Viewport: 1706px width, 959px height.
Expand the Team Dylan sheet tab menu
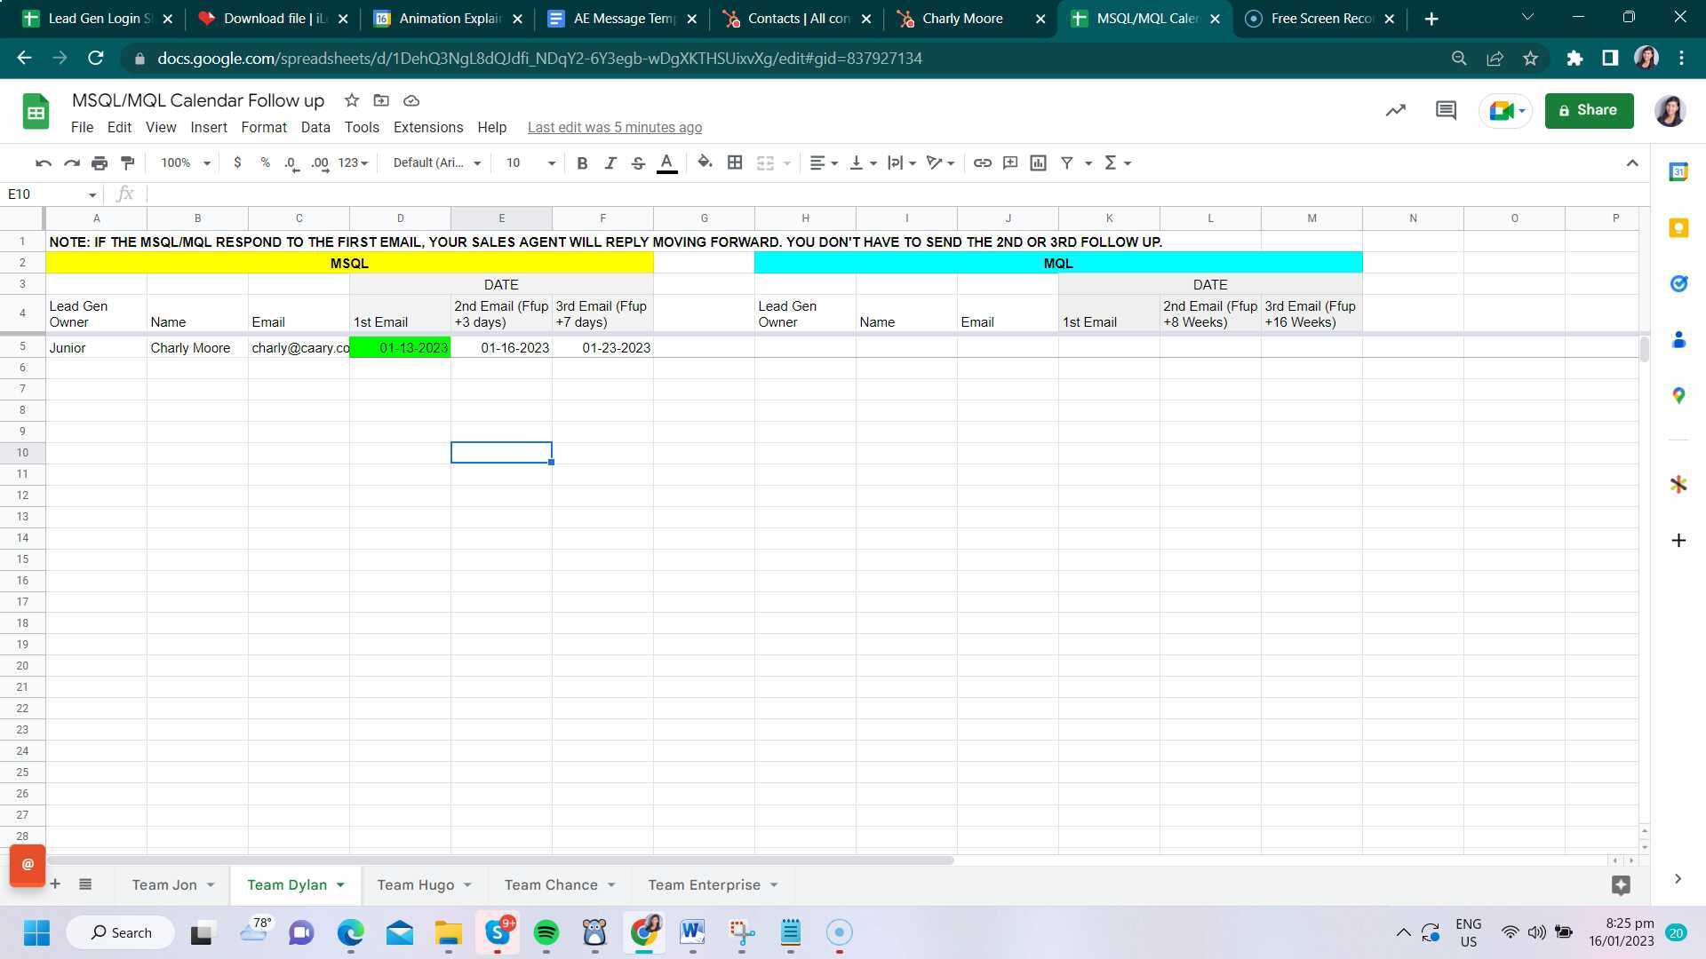pos(340,884)
